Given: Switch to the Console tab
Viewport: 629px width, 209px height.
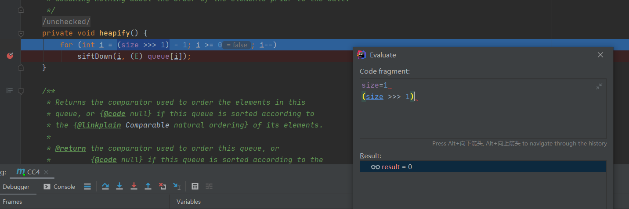Looking at the screenshot, I should (x=60, y=187).
